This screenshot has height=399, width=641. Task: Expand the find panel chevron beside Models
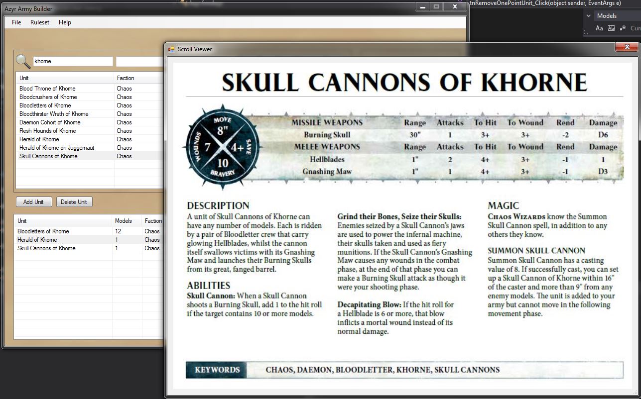(x=589, y=16)
